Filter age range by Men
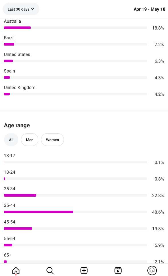Viewport: 168px width, 276px height. click(30, 140)
